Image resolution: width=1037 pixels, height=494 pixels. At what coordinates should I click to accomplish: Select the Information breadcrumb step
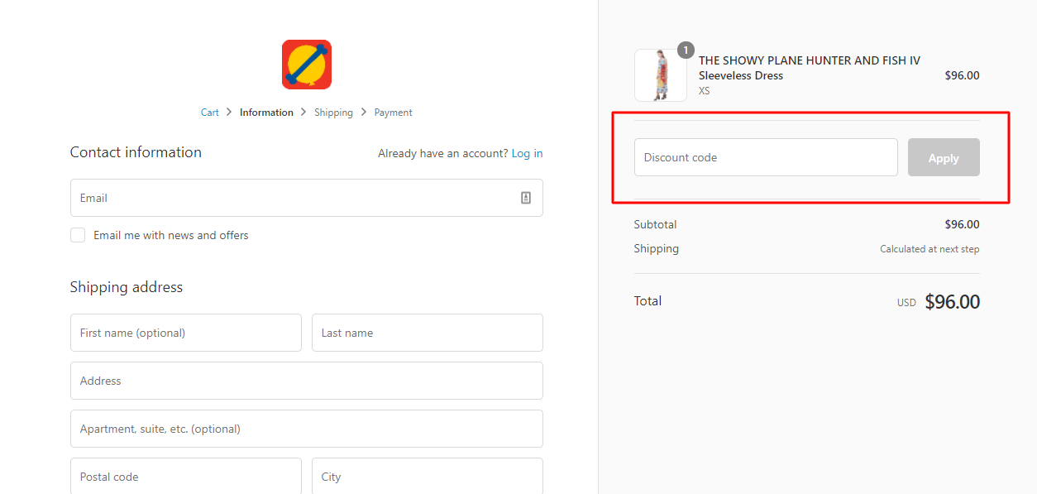point(266,113)
